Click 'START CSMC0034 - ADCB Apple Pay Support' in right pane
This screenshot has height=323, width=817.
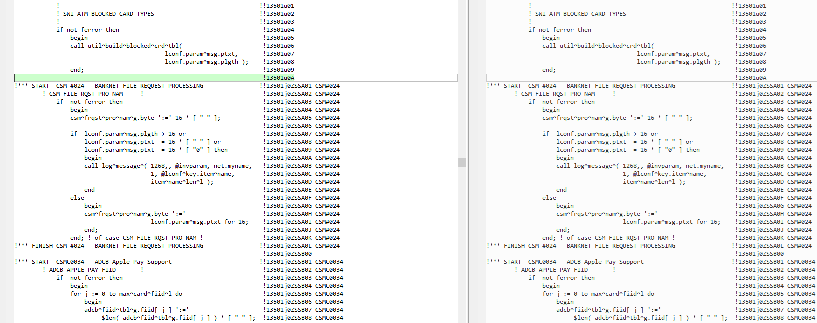tap(565, 262)
